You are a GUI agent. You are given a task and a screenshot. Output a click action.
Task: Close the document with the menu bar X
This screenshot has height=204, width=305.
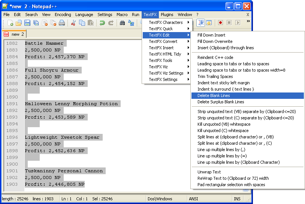tap(248, 15)
